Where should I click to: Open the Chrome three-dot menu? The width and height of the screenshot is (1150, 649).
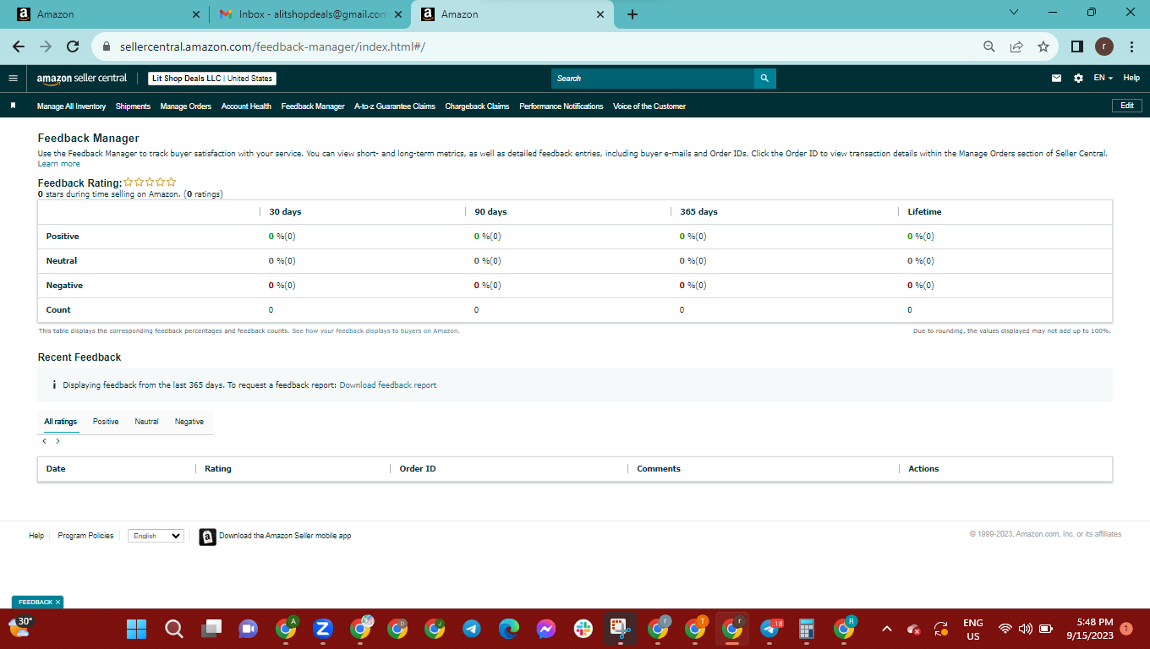1131,46
